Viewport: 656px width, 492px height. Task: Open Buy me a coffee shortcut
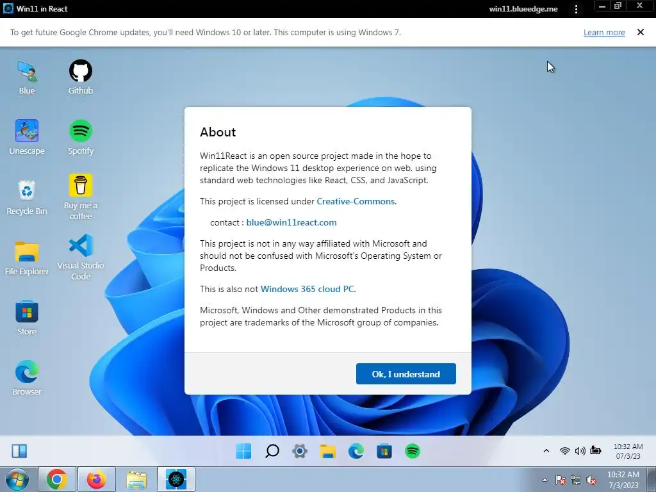click(x=80, y=197)
